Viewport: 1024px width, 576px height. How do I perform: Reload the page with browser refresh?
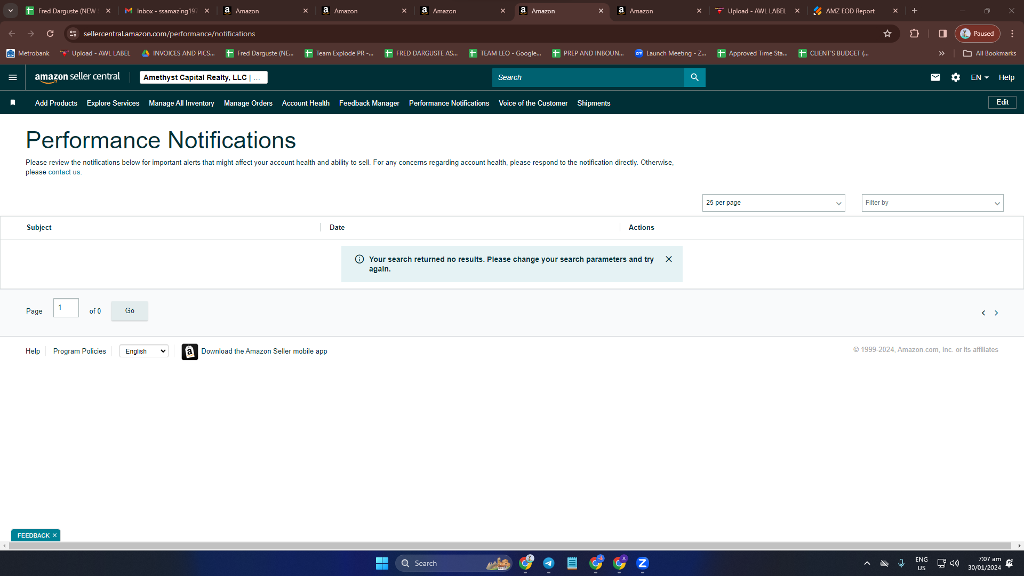(x=50, y=34)
